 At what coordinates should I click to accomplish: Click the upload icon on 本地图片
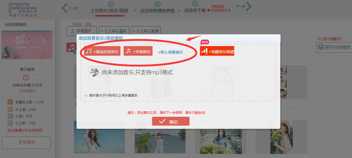click(72, 31)
